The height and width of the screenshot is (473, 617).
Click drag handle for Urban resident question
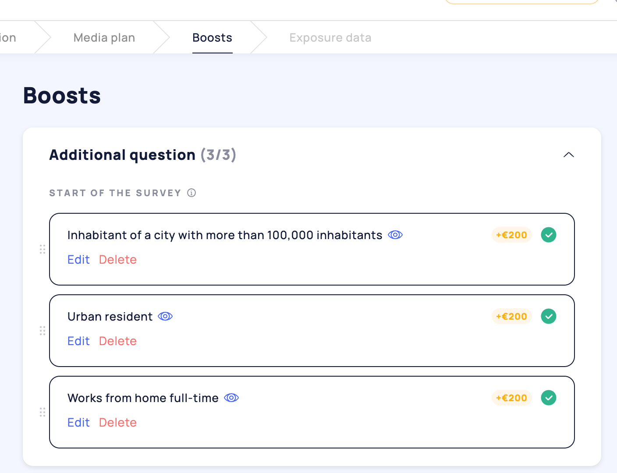pyautogui.click(x=43, y=331)
